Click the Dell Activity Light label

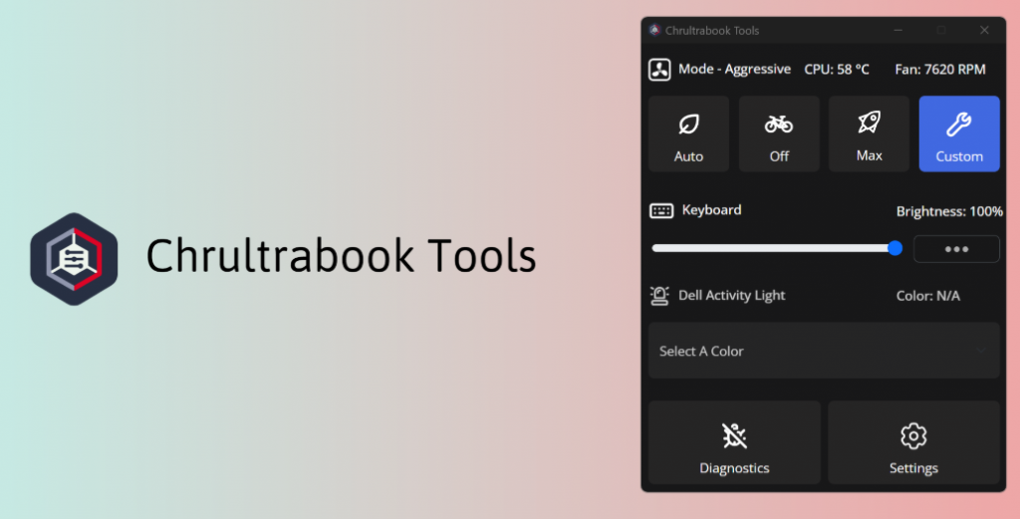[732, 296]
